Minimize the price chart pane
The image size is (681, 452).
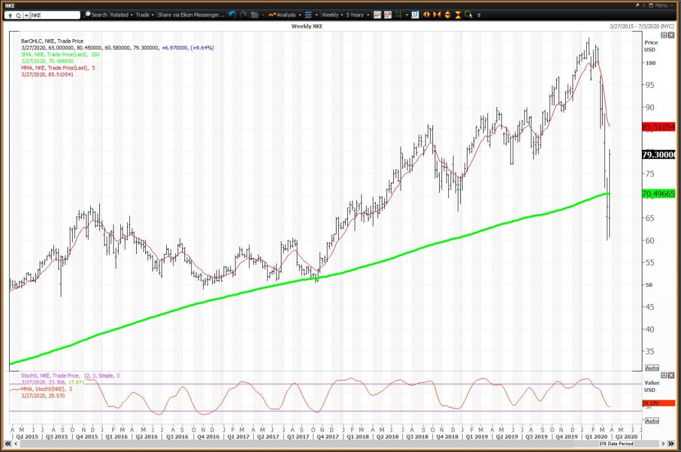click(x=664, y=35)
